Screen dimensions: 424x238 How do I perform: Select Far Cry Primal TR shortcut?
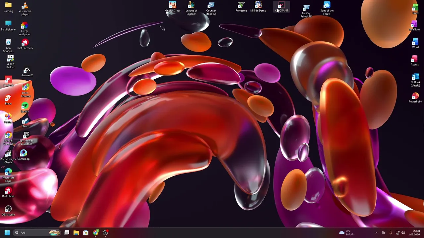click(306, 11)
